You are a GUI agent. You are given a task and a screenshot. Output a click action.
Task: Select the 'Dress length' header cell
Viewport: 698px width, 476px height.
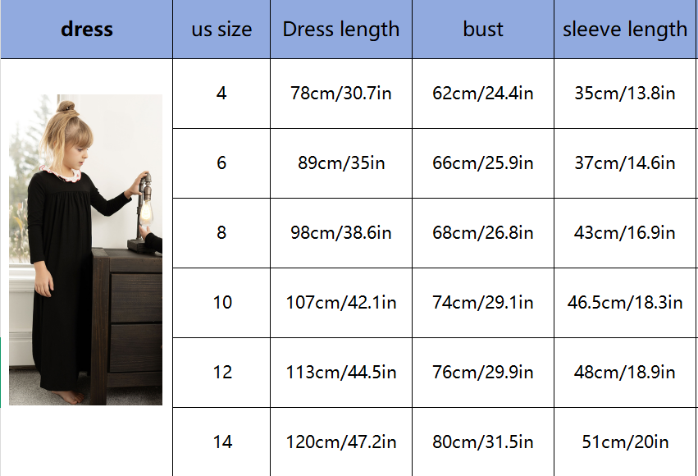pyautogui.click(x=341, y=30)
